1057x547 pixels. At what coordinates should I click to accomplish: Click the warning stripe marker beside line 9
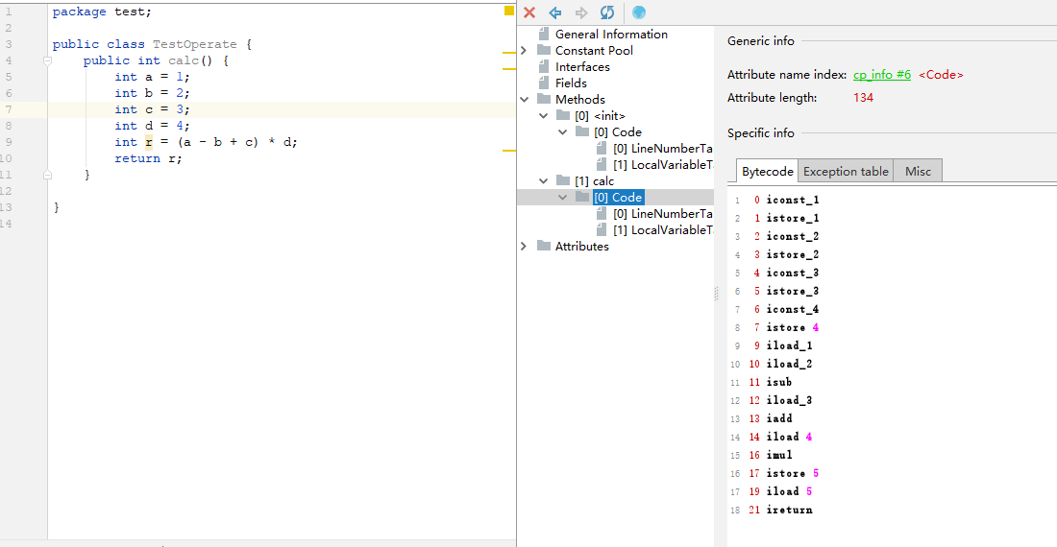509,150
